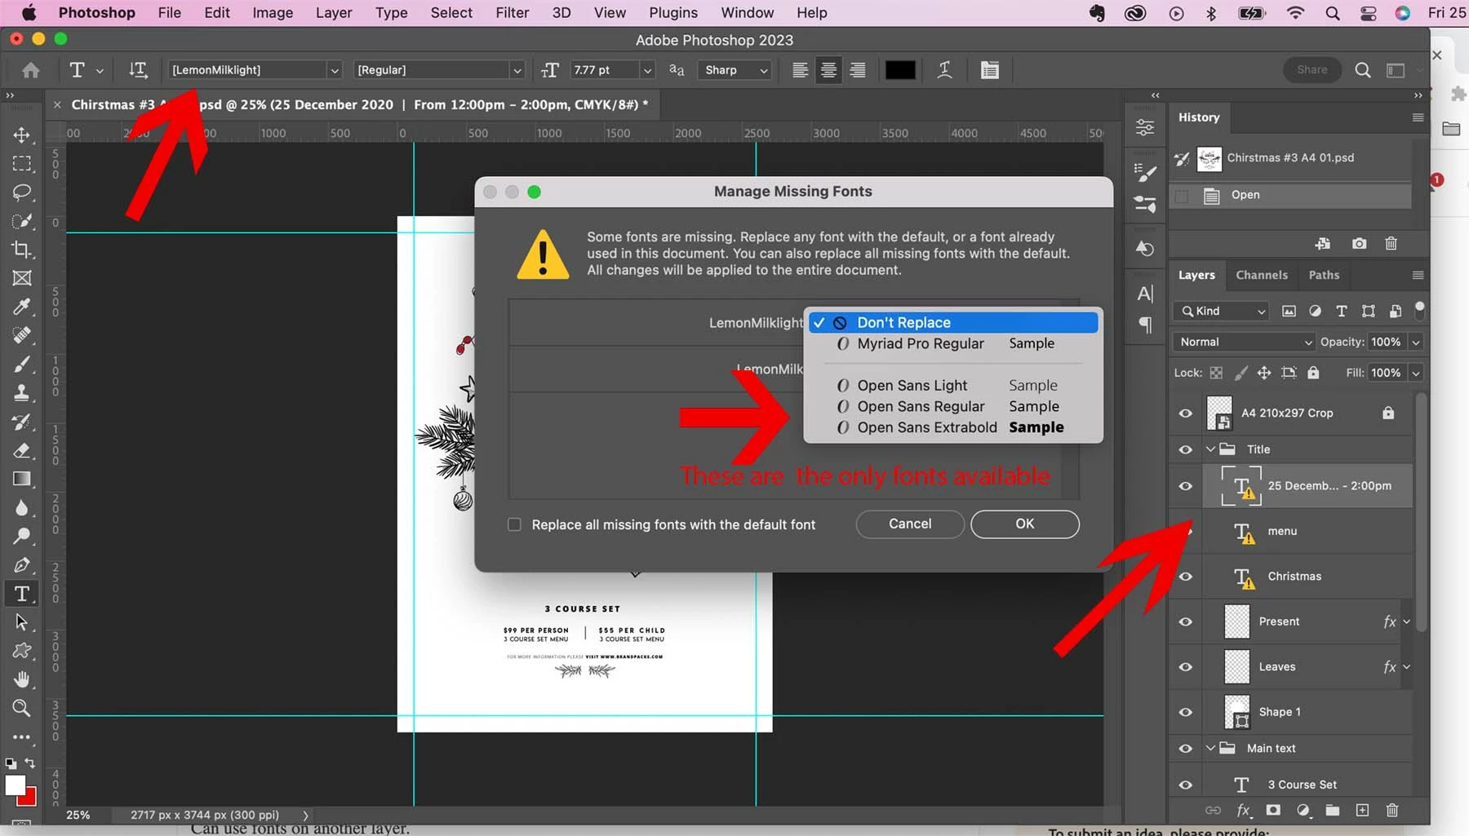The width and height of the screenshot is (1469, 836).
Task: Hide the Leaves layer
Action: [x=1186, y=667]
